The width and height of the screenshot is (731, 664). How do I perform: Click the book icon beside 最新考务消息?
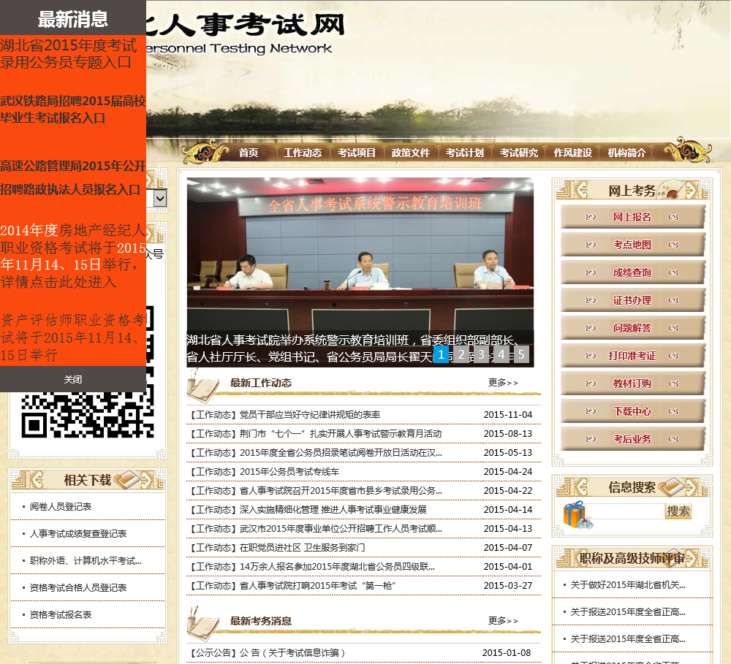202,625
